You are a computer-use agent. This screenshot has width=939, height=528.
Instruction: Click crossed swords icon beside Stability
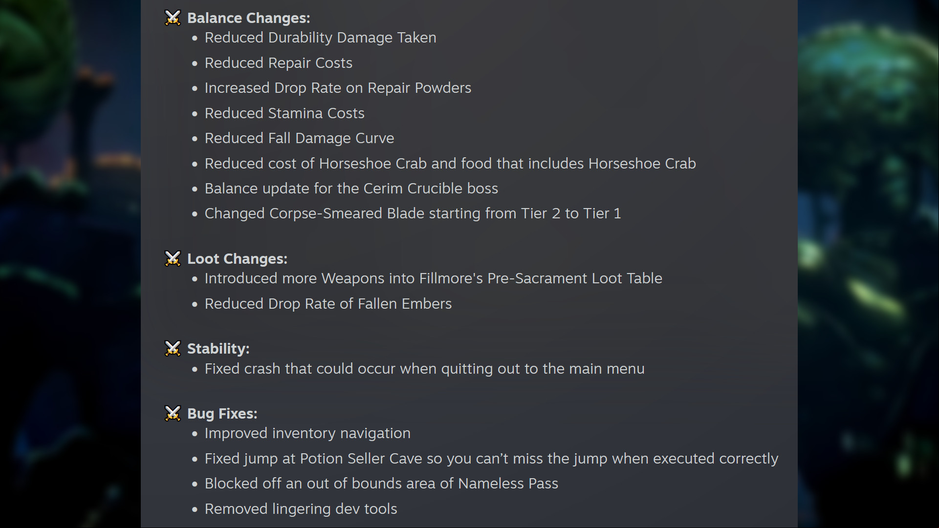[173, 348]
